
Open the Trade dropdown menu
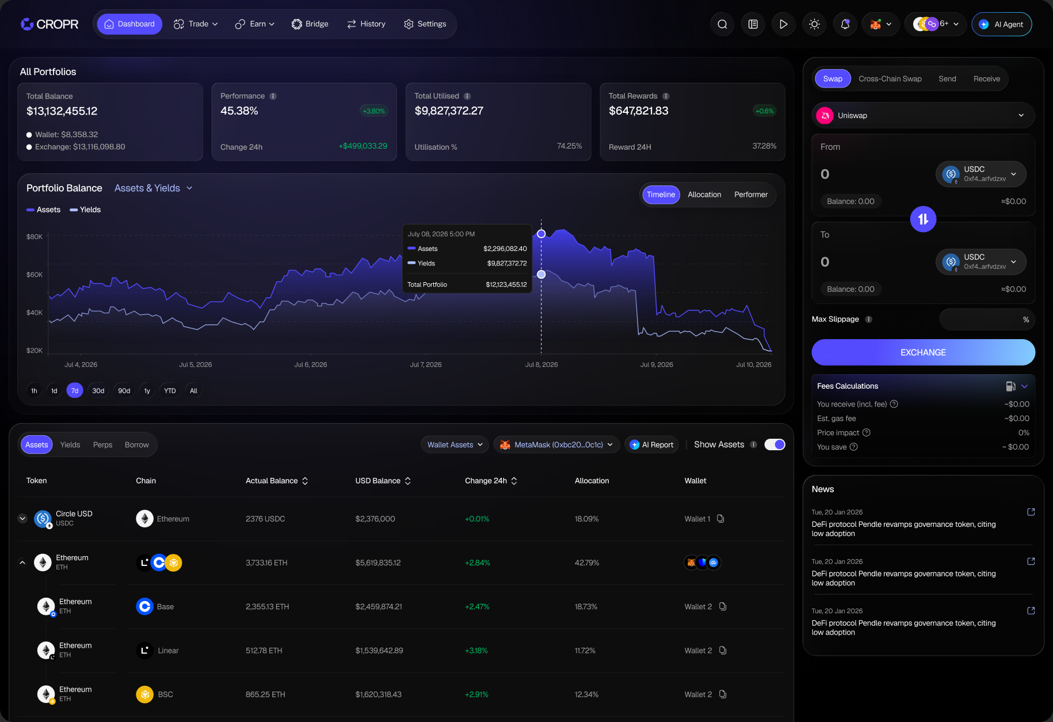pyautogui.click(x=196, y=24)
